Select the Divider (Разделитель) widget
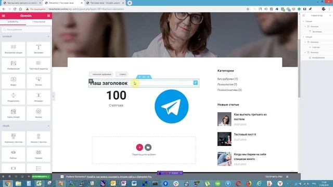This screenshot has width=333, height=187. (14, 97)
